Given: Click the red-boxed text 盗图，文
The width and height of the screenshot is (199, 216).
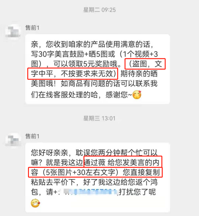Looking at the screenshot, I should (x=145, y=64).
